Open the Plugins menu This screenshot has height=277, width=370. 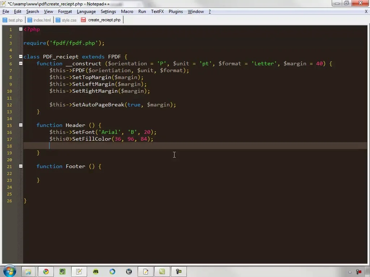tap(176, 12)
